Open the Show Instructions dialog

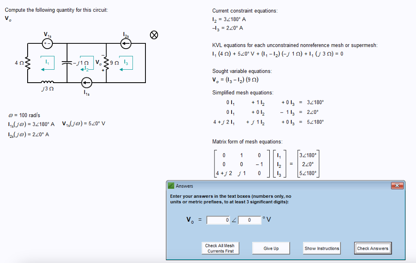pyautogui.click(x=321, y=248)
